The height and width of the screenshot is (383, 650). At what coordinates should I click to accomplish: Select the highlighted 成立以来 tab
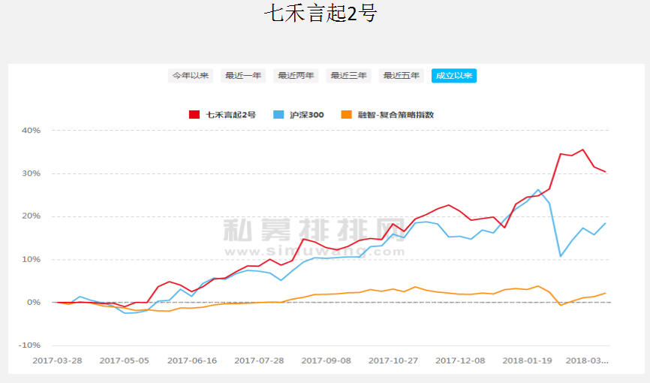[x=454, y=76]
